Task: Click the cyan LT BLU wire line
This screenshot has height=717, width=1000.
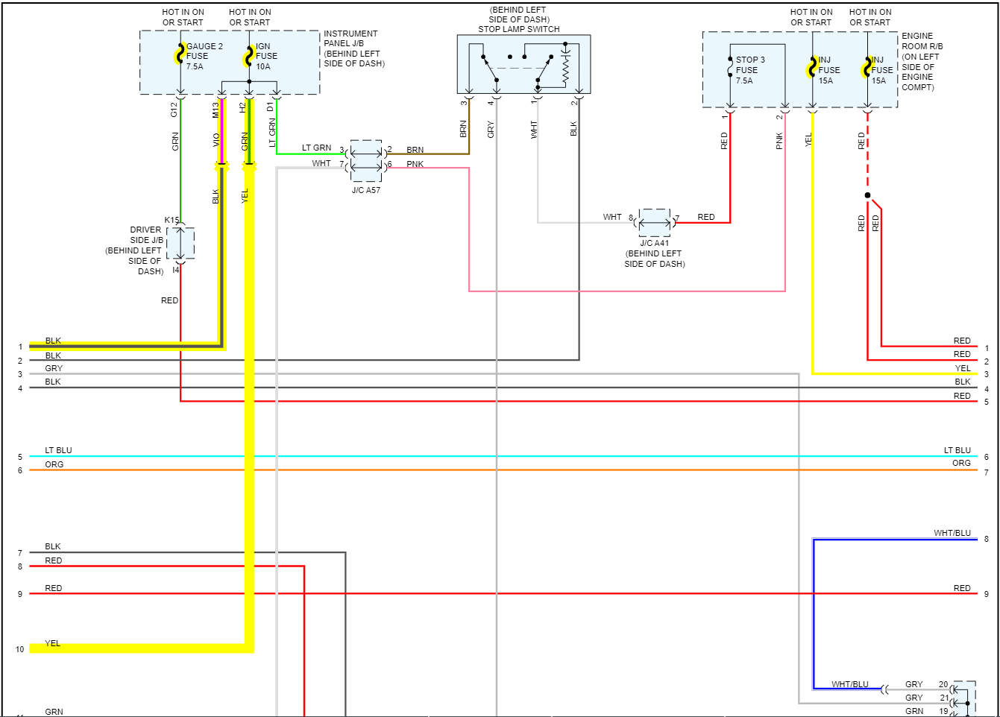Action: coord(503,456)
